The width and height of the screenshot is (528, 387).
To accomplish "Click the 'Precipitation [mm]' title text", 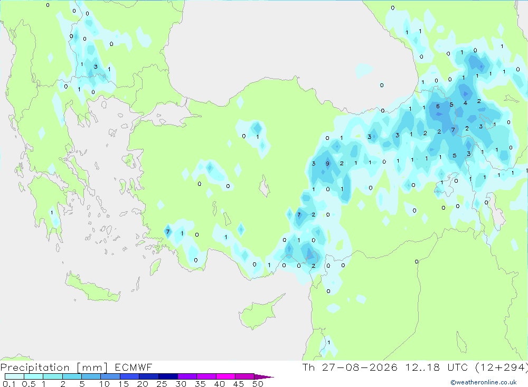I will pyautogui.click(x=54, y=367).
